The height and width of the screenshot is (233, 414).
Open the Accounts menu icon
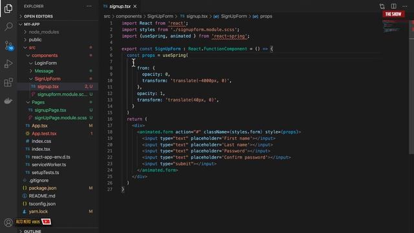pos(8,223)
